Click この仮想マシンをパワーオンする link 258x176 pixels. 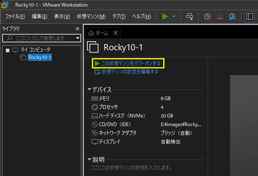131,63
